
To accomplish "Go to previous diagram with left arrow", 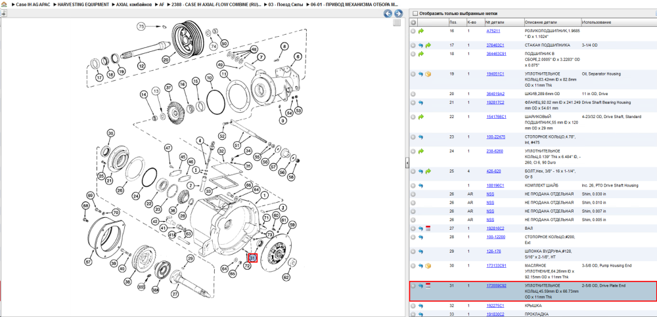I will point(388,14).
